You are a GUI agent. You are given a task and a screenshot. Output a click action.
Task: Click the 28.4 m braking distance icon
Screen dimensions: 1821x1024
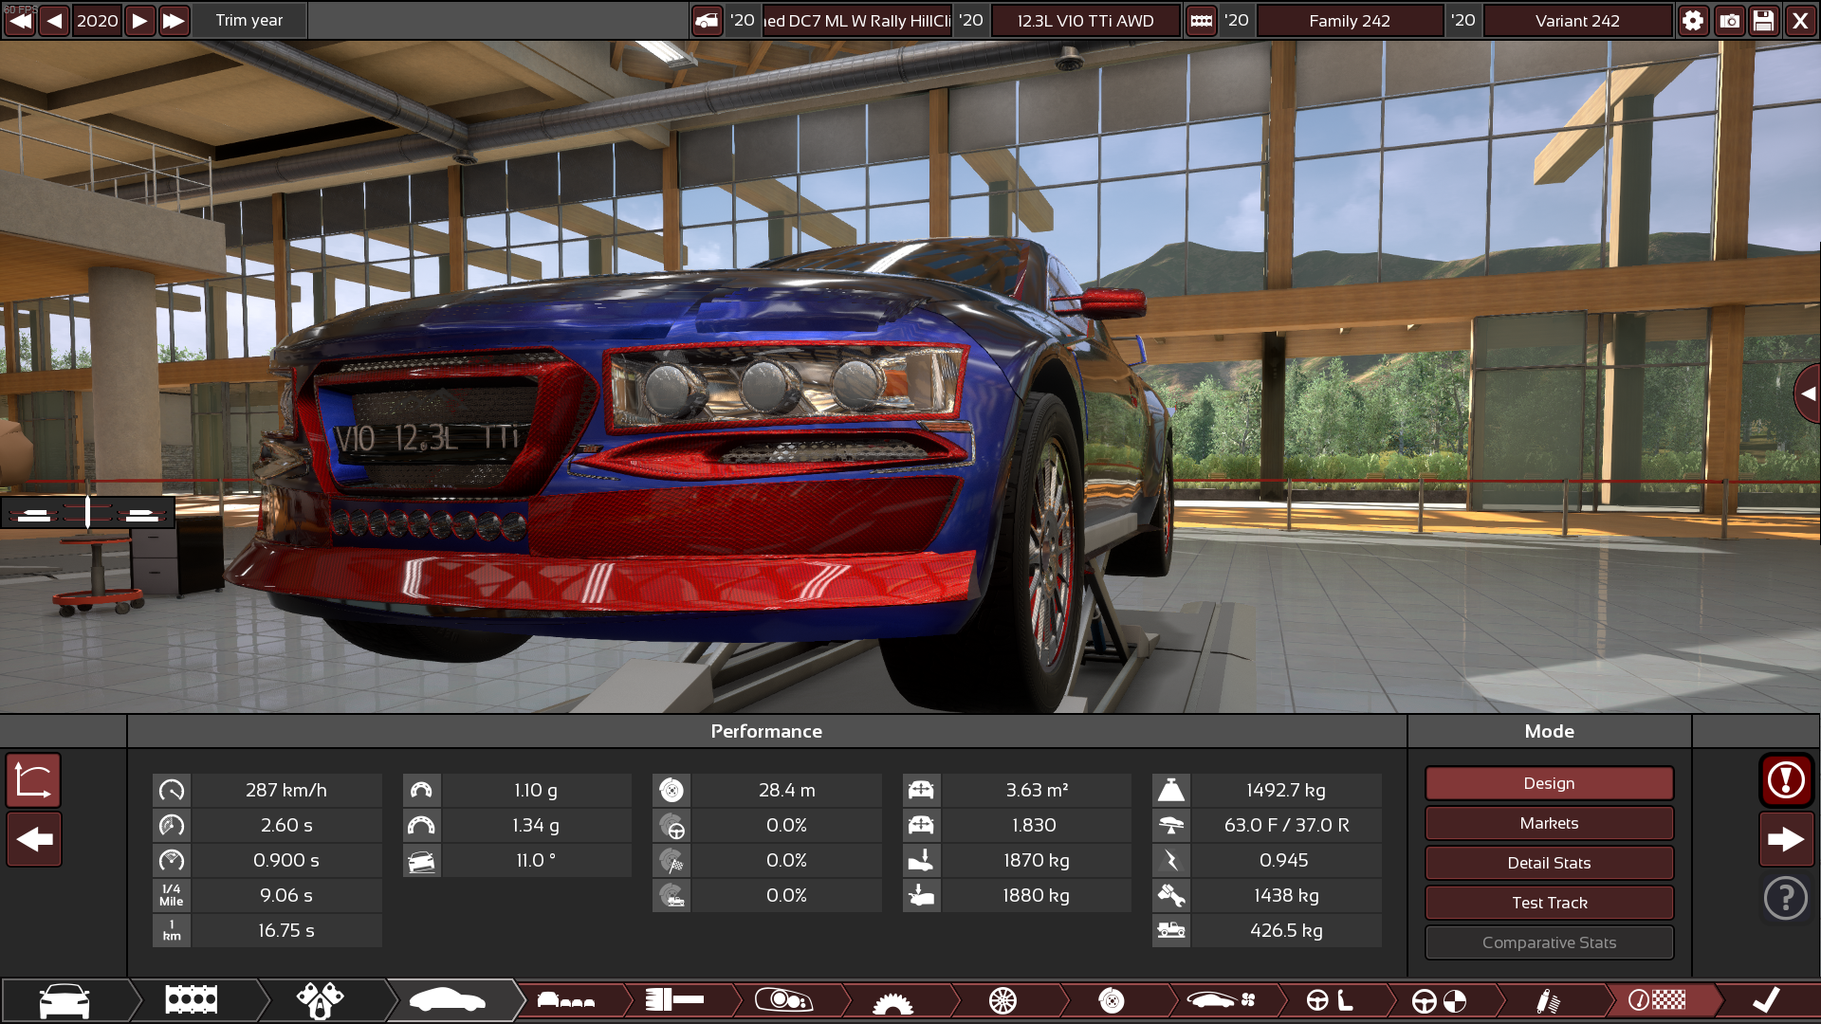click(x=671, y=790)
